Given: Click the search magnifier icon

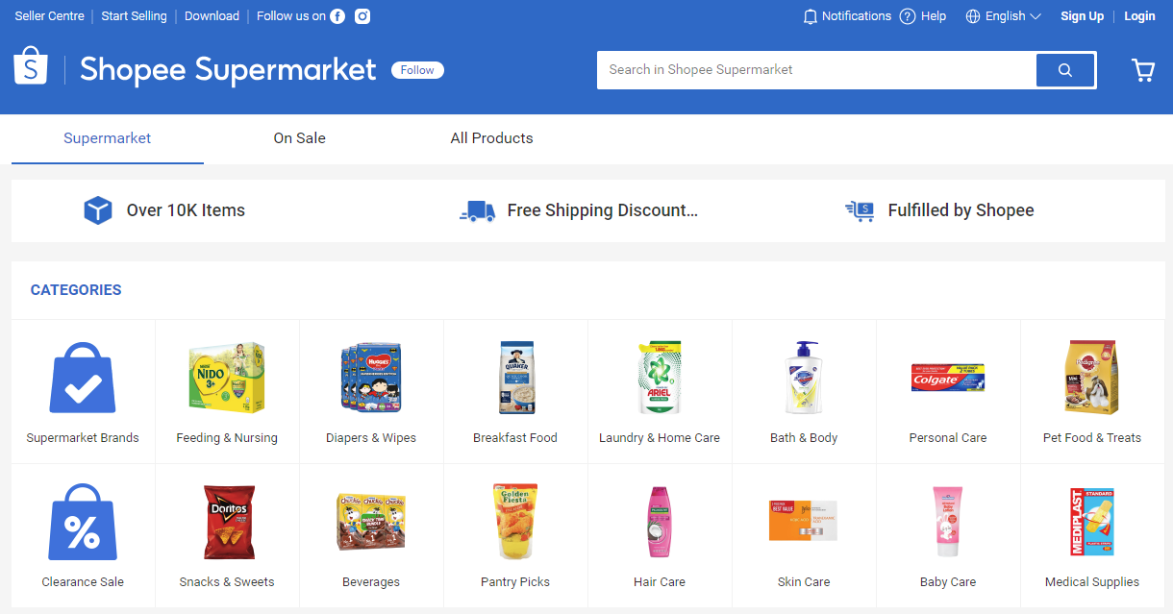Looking at the screenshot, I should [x=1064, y=69].
